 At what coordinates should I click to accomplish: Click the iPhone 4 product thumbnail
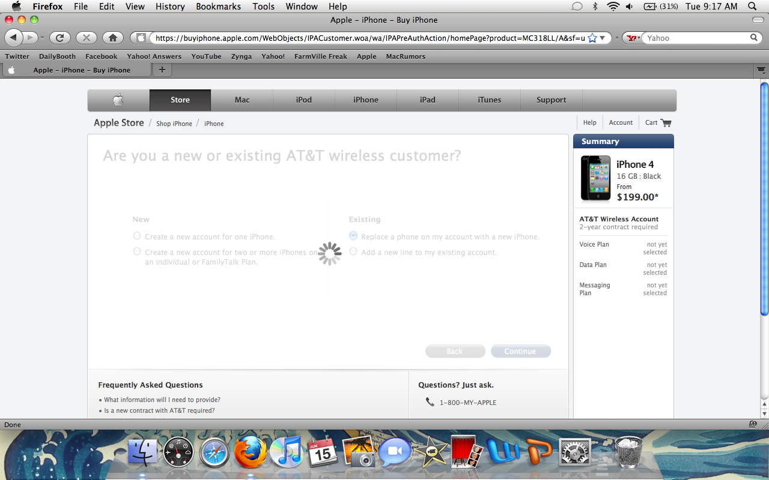[595, 178]
